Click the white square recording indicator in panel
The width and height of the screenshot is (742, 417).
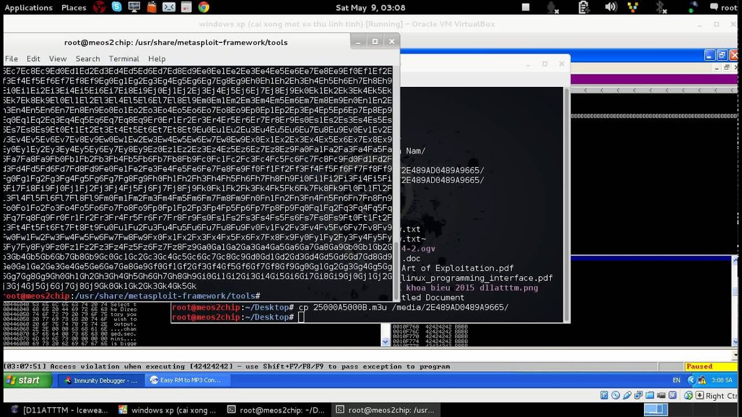[526, 8]
